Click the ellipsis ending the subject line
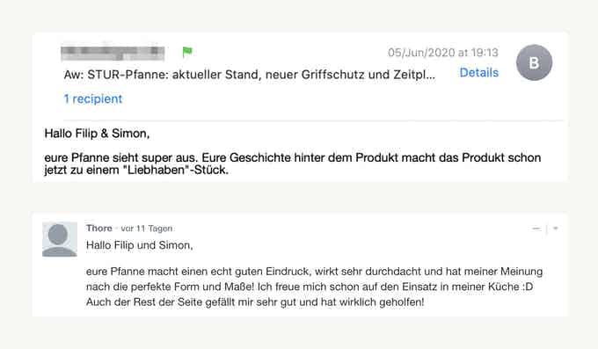The width and height of the screenshot is (598, 349). click(431, 76)
